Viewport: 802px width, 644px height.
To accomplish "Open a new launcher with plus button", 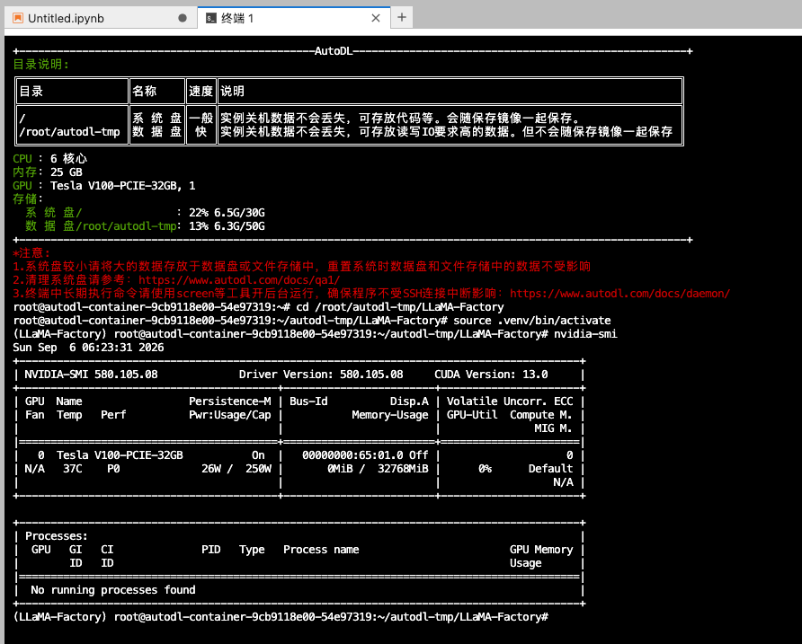I will (x=402, y=17).
